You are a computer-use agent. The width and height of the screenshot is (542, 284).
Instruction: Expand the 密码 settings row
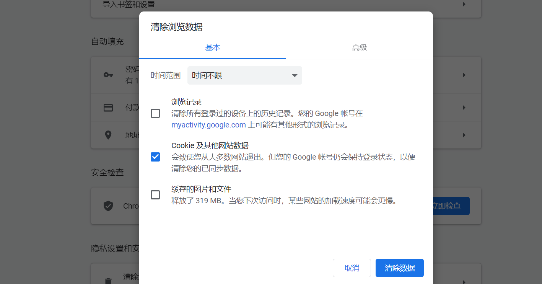pyautogui.click(x=464, y=75)
